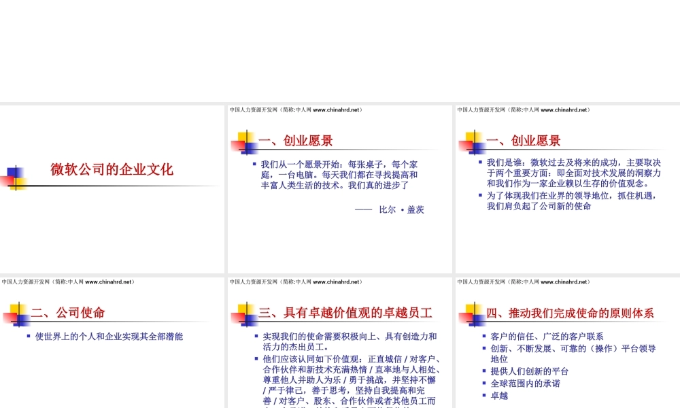Click bullet starting 他们应该认同如下价值观

tap(352, 381)
